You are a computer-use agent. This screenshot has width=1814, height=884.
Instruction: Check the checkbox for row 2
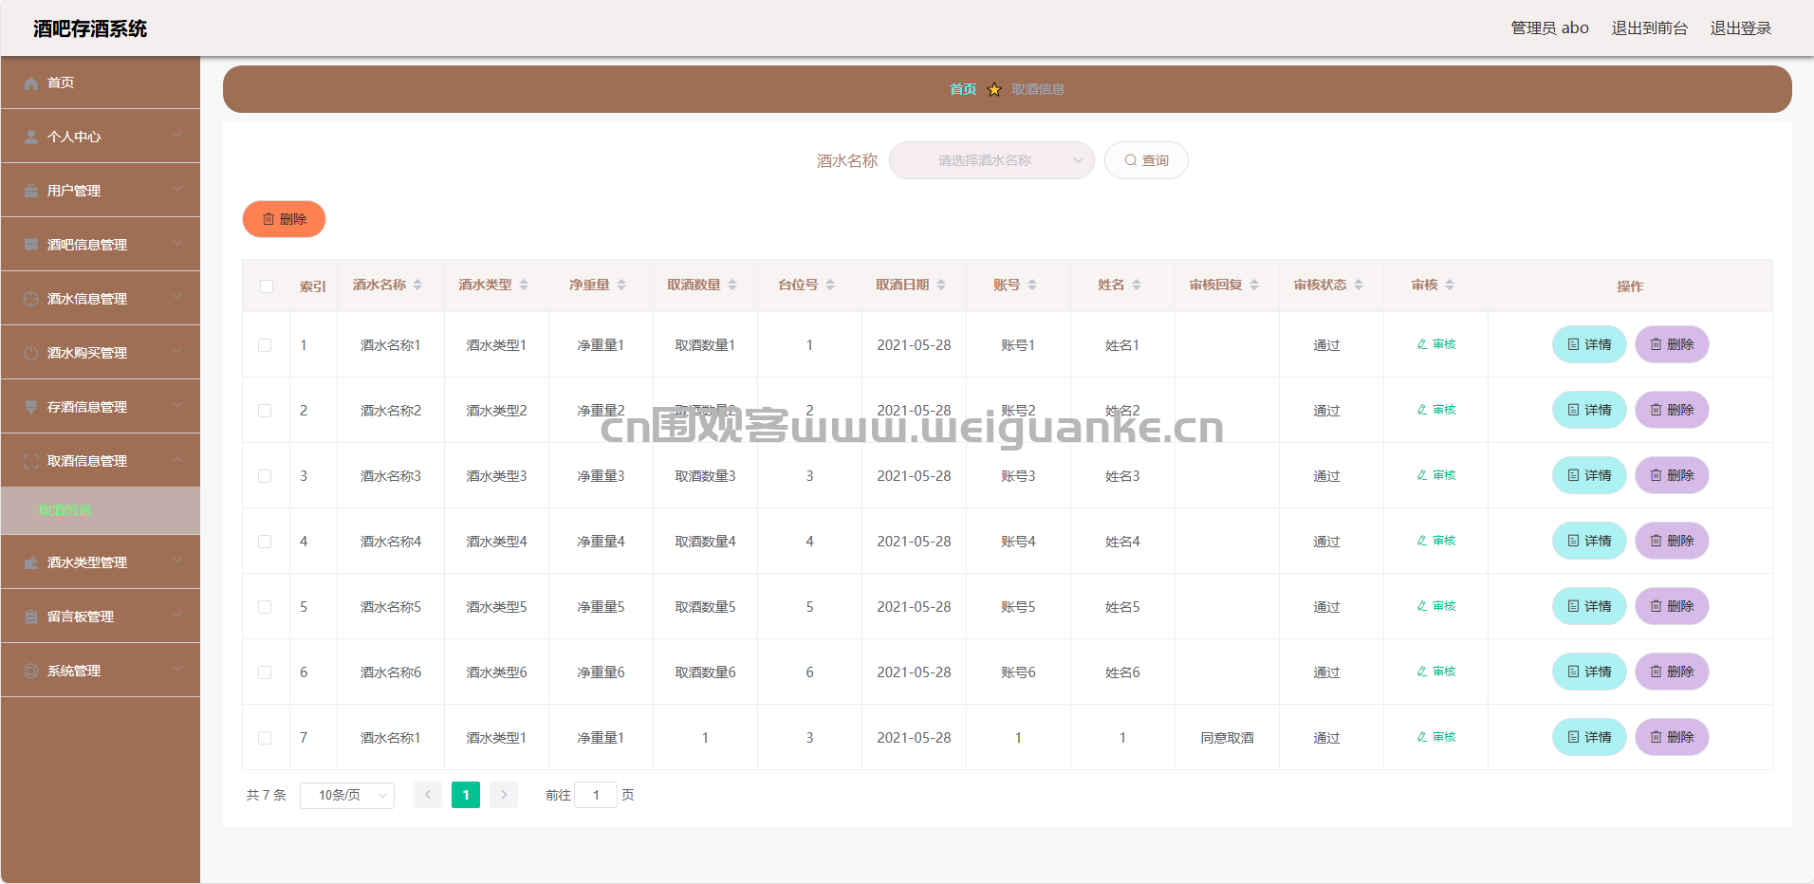point(265,411)
